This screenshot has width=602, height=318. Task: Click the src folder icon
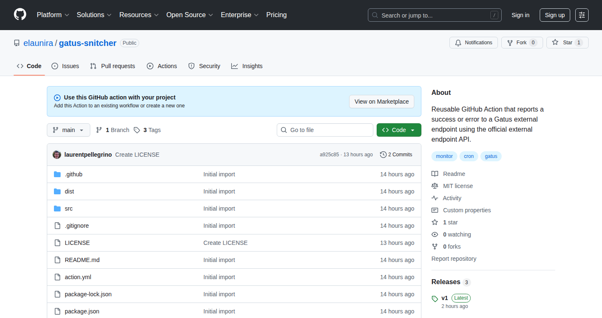click(57, 209)
